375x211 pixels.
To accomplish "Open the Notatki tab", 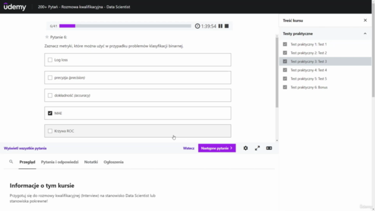I will click(91, 162).
